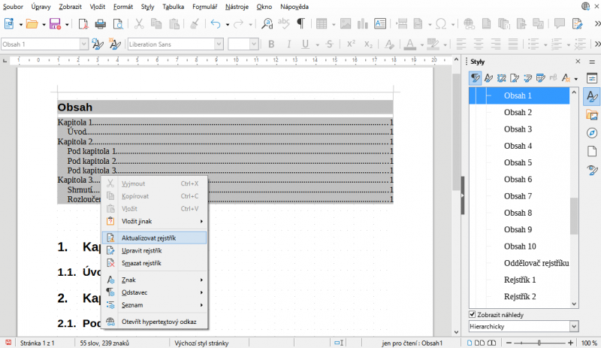601x348 pixels.
Task: Open Find and Replace icon
Action: pyautogui.click(x=267, y=24)
